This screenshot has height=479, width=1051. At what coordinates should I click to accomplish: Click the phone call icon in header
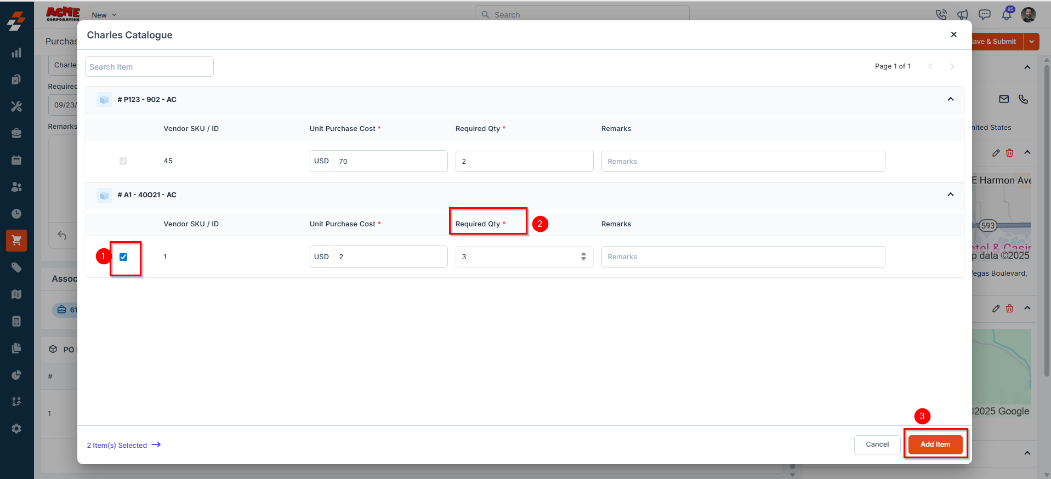(941, 15)
